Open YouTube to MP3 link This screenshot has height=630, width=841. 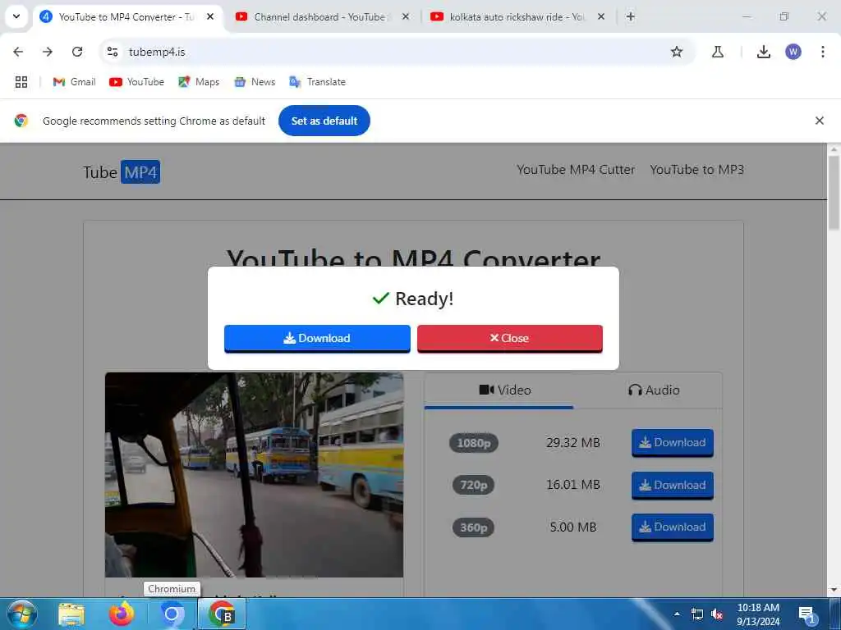[x=696, y=170]
